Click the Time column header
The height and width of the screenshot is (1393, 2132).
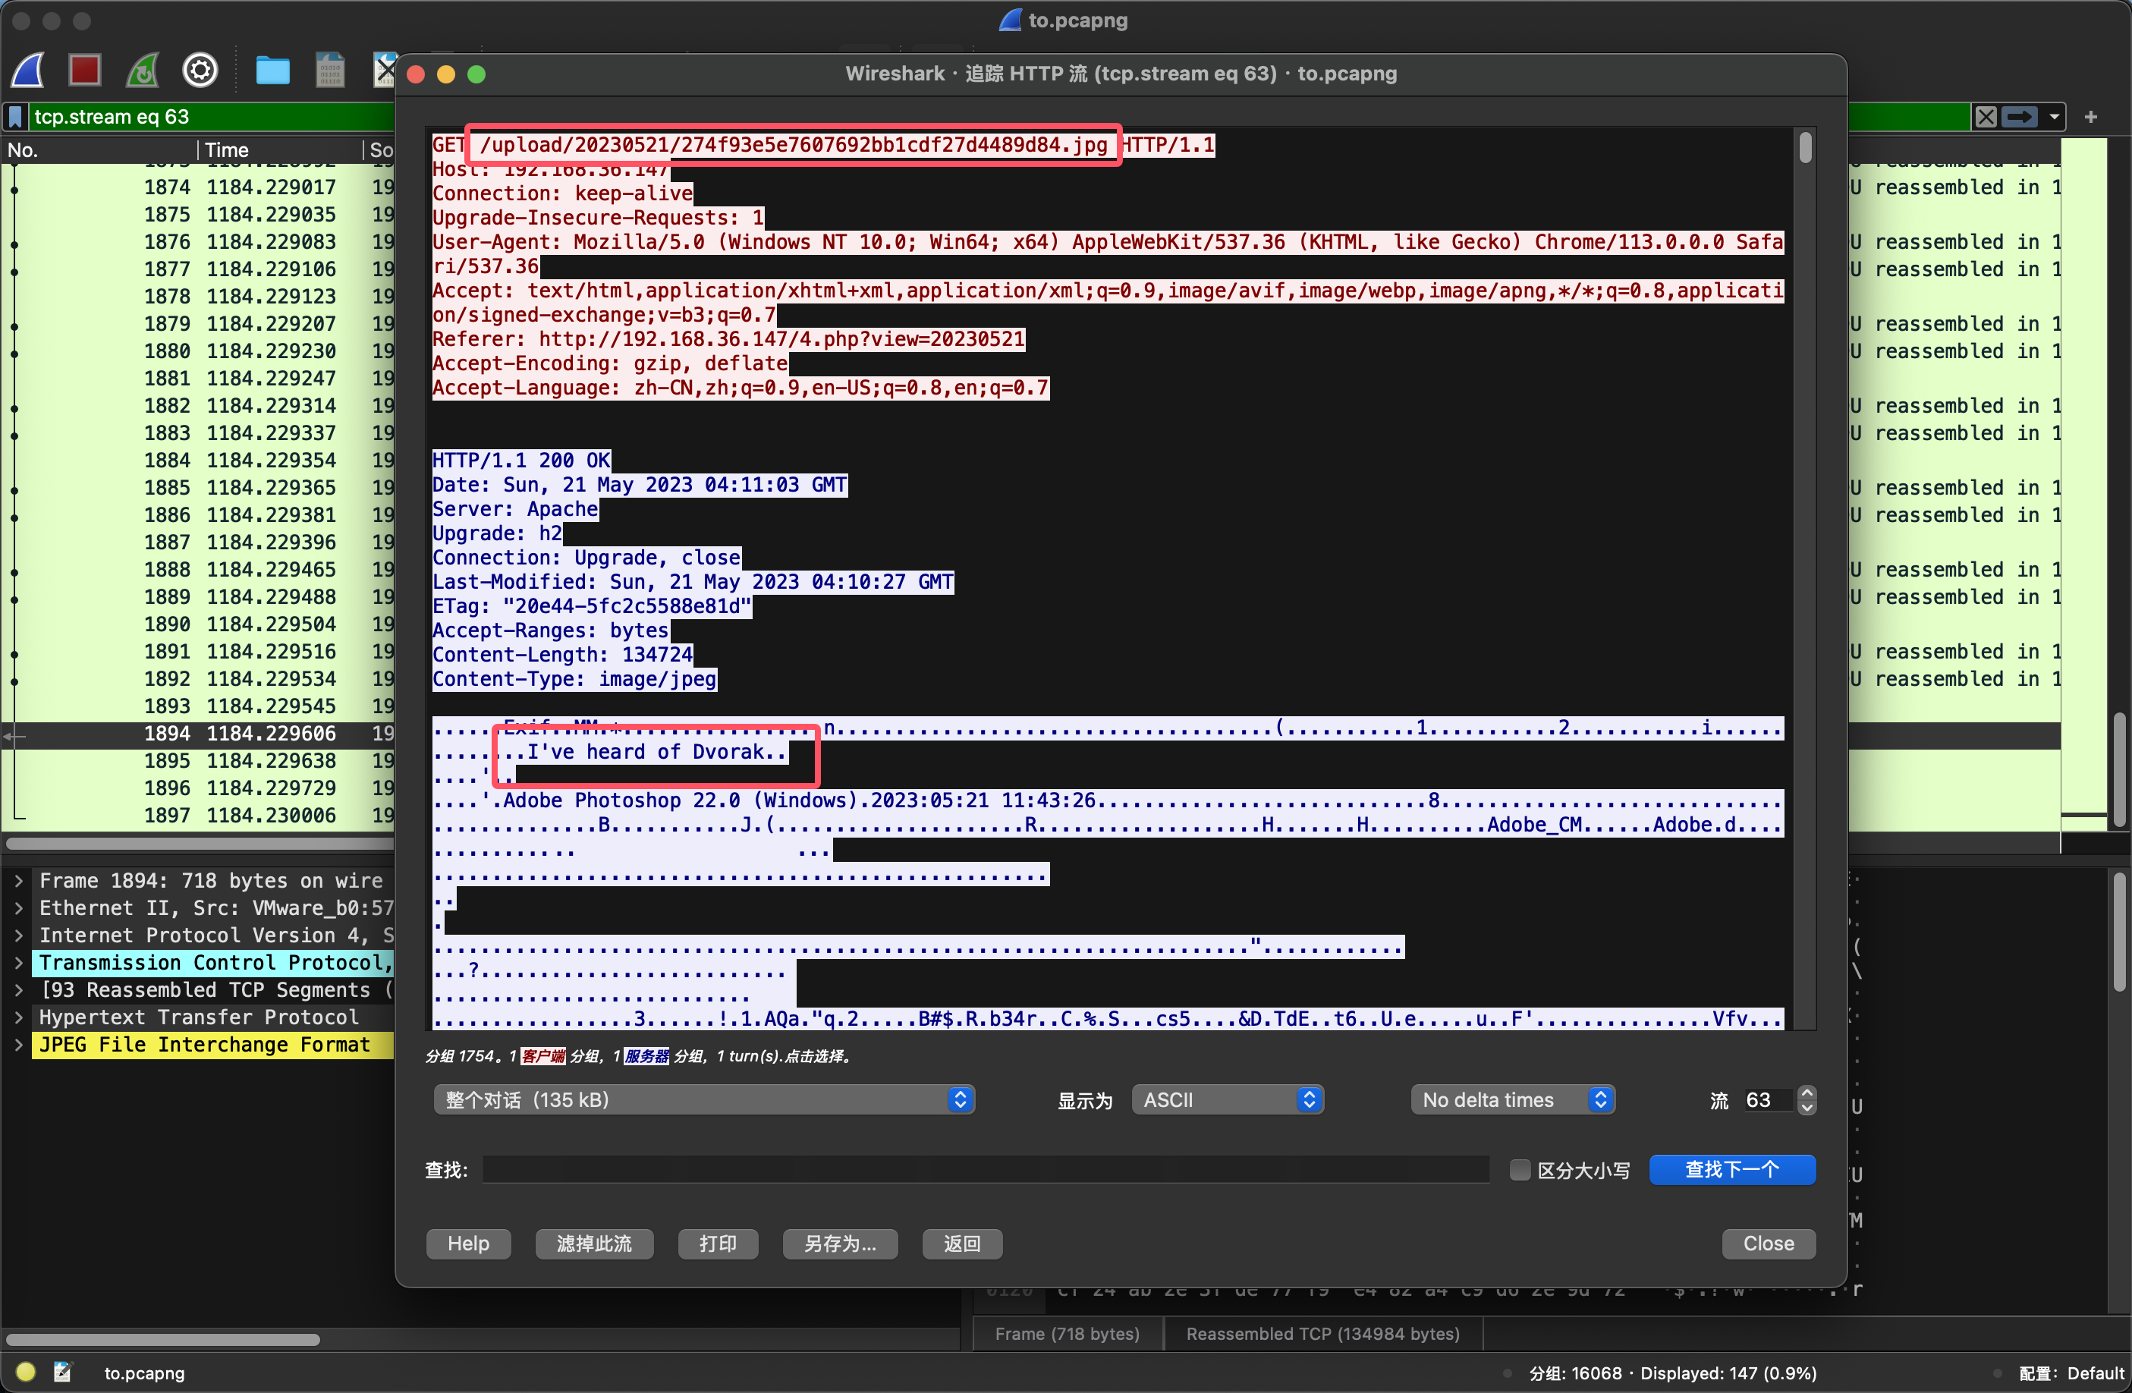(x=279, y=149)
